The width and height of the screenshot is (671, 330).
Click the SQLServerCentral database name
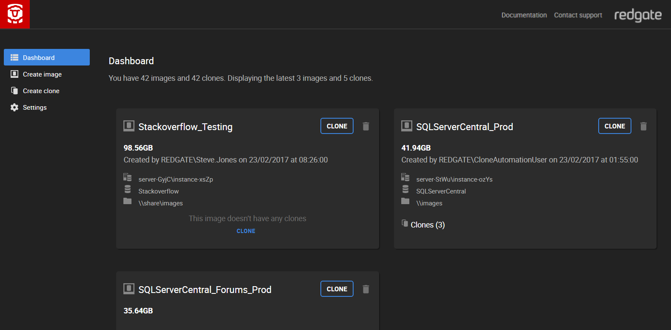tap(441, 191)
